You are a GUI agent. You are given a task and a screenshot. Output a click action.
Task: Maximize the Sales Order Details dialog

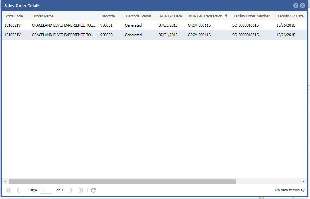click(x=296, y=6)
